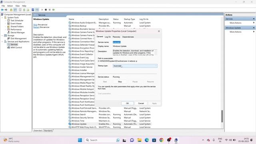
Task: Open Google Chrome from the taskbar
Action: click(x=161, y=140)
